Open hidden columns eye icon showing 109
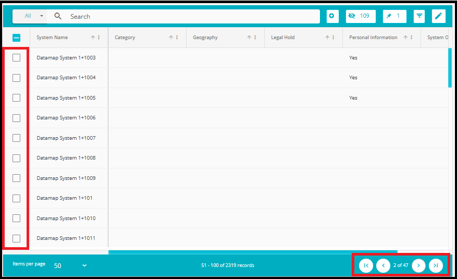The image size is (457, 279). pyautogui.click(x=360, y=16)
